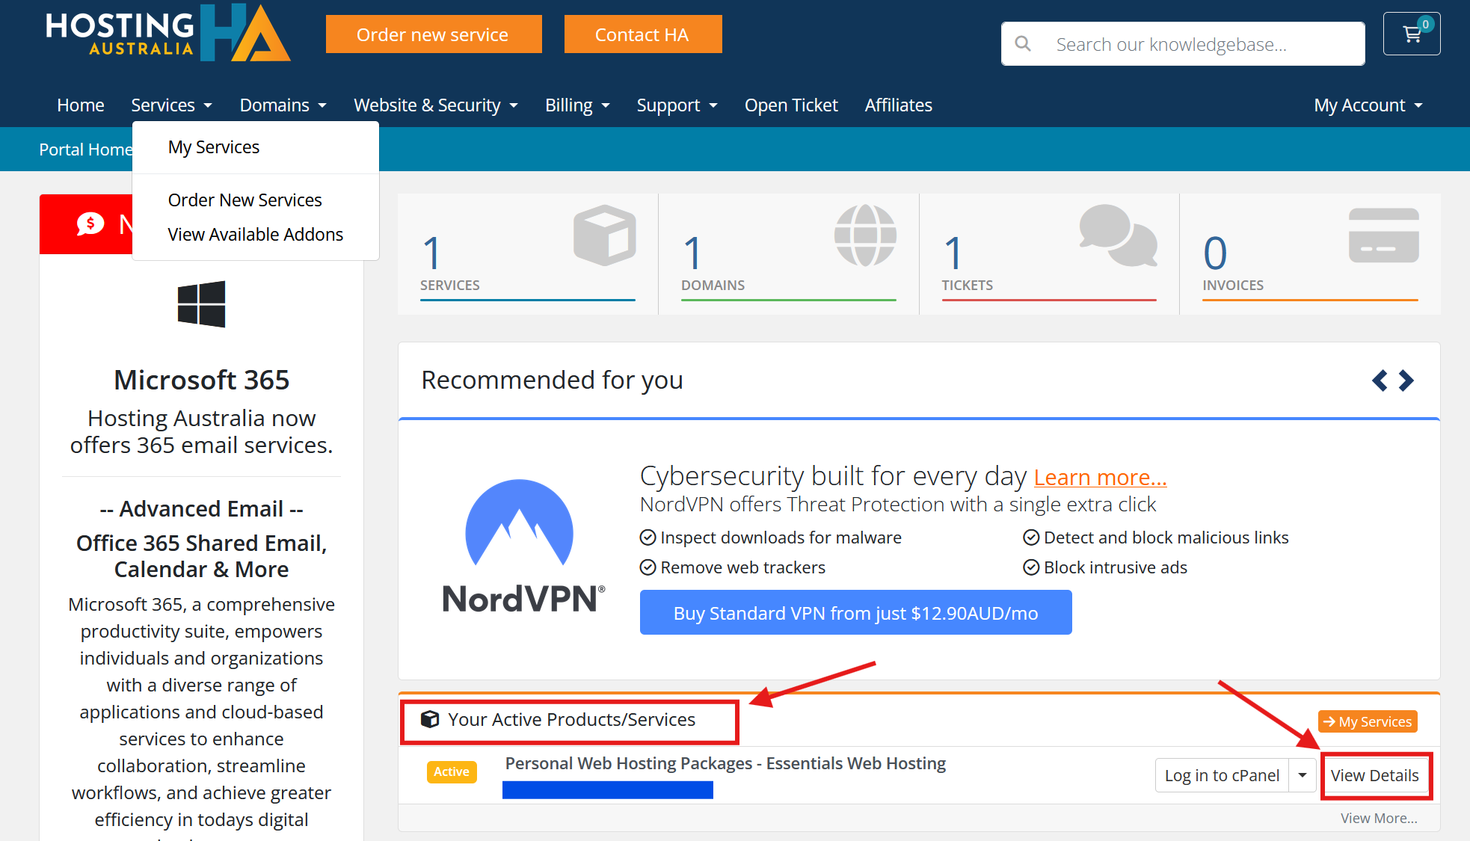Click the globe icon on the Domains tile
Viewport: 1470px width, 841px height.
pos(865,235)
